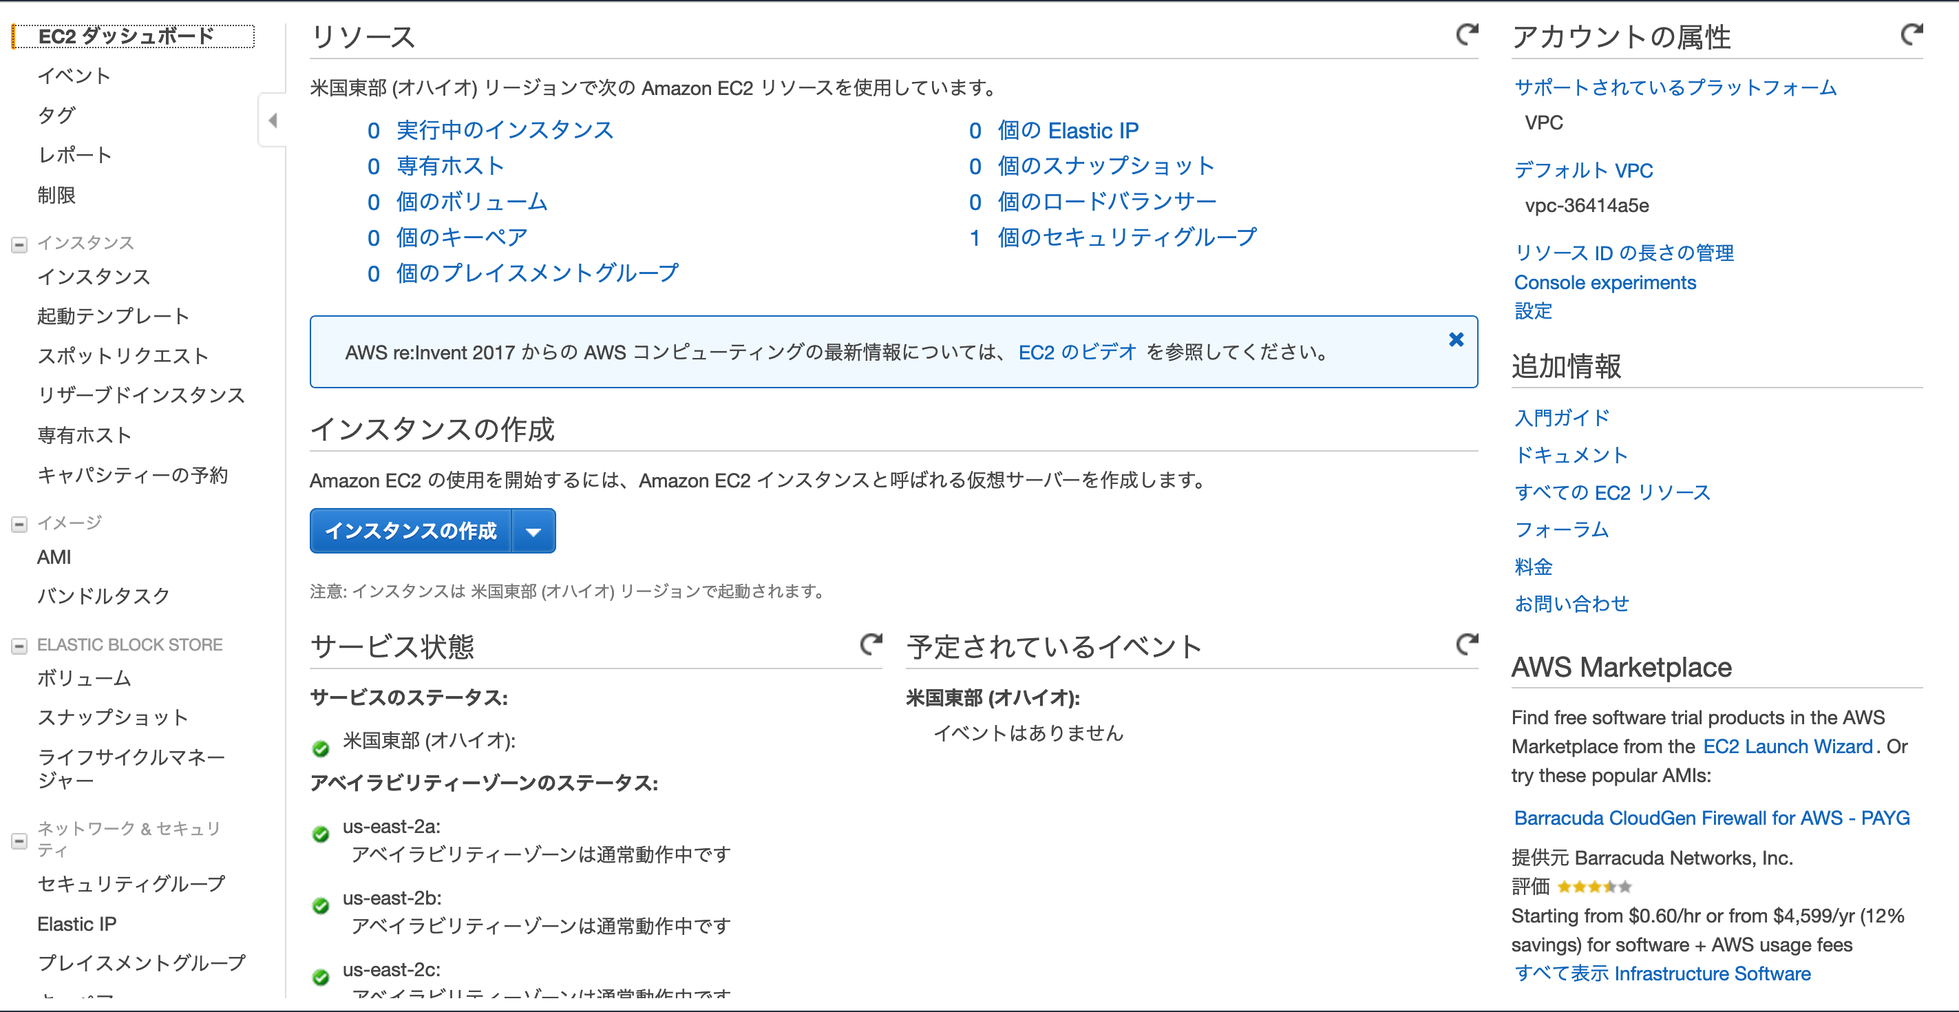Open Elastic IP in the sidebar
This screenshot has height=1012, width=1959.
tap(77, 923)
